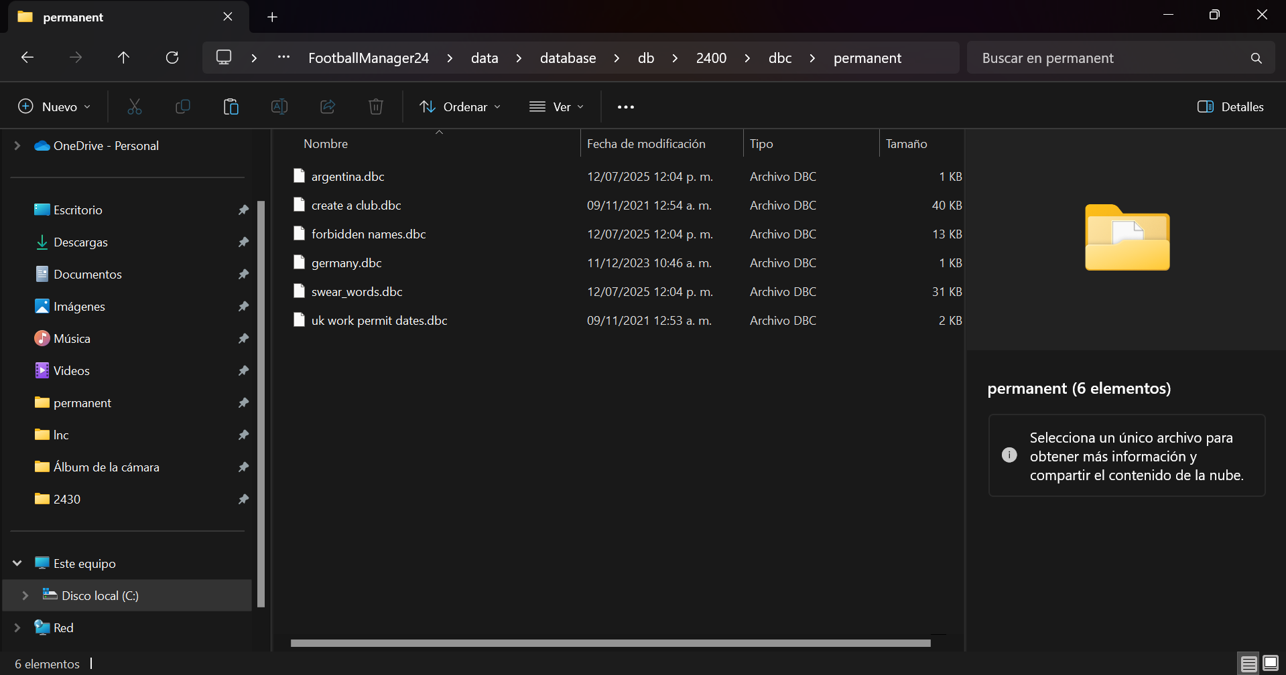Collapse the Este equipo tree node
This screenshot has height=675, width=1286.
(x=17, y=563)
